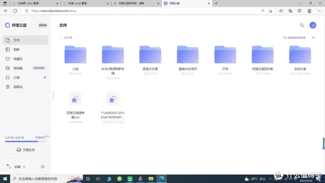Screen dimensions: 325x183
Task: Expand hidden icons in the system tray
Action: tap(271, 178)
